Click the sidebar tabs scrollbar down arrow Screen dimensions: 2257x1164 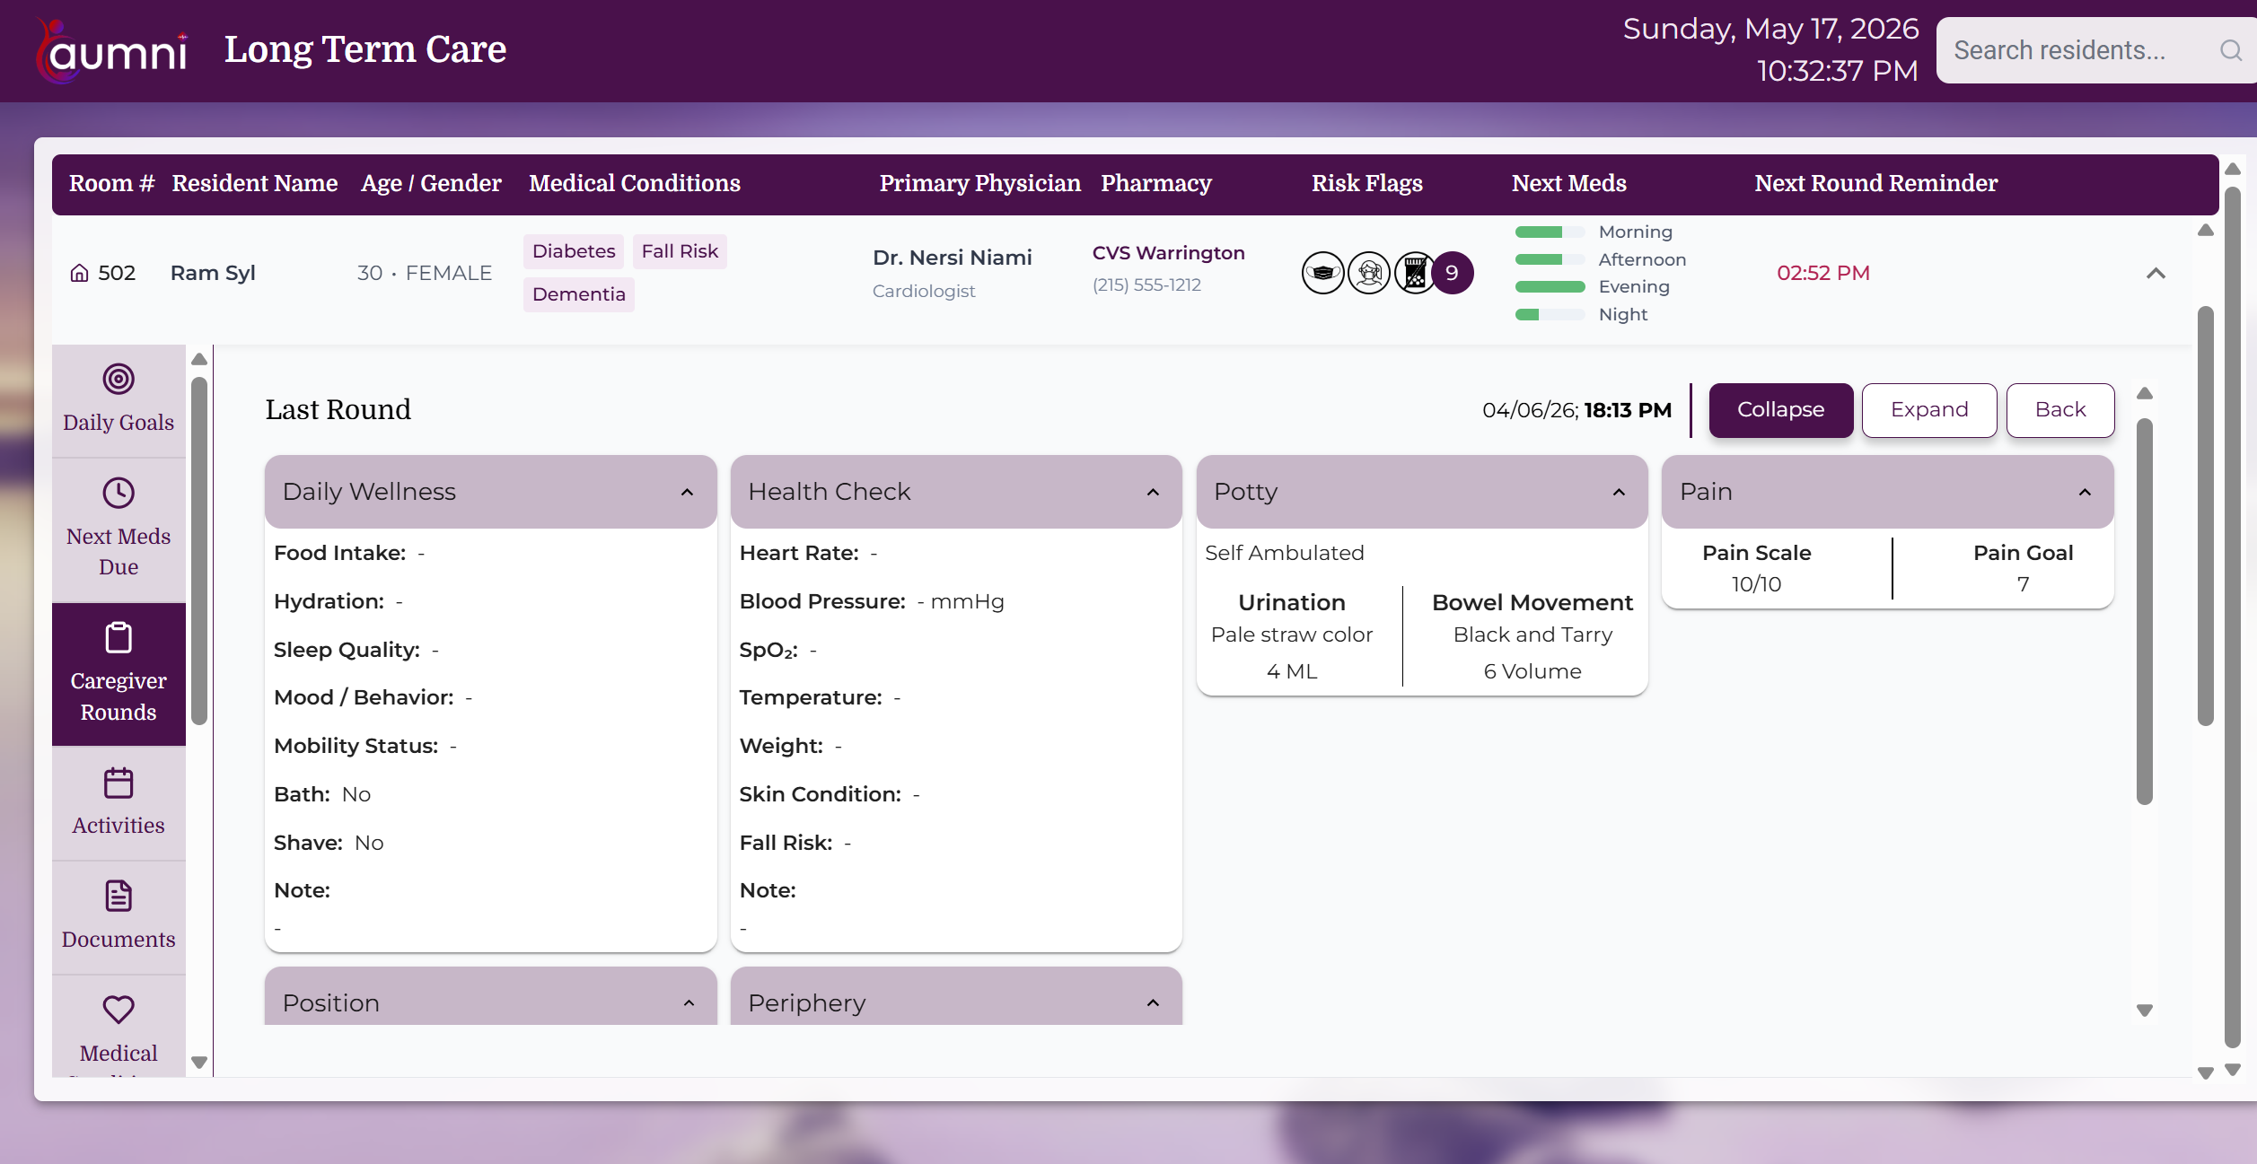(199, 1063)
